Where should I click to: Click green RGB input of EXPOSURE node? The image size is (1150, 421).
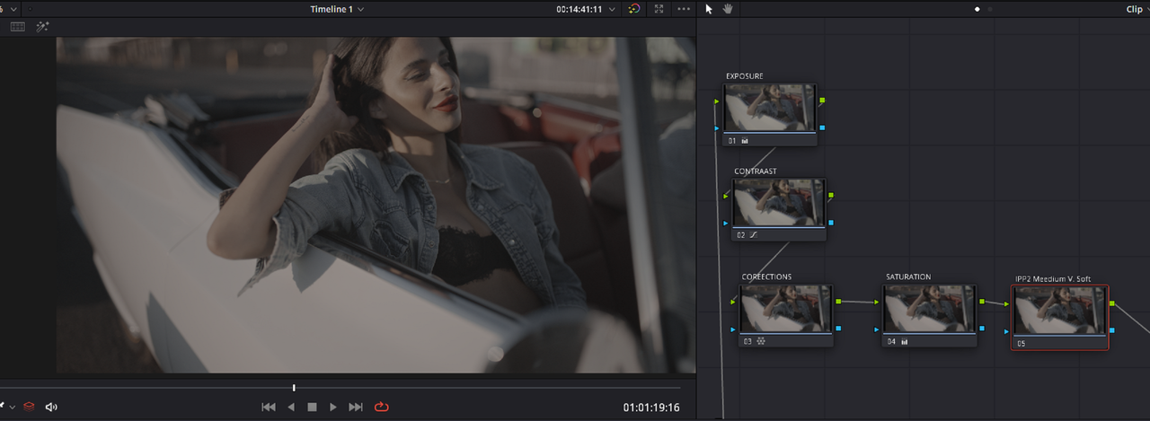click(x=717, y=101)
